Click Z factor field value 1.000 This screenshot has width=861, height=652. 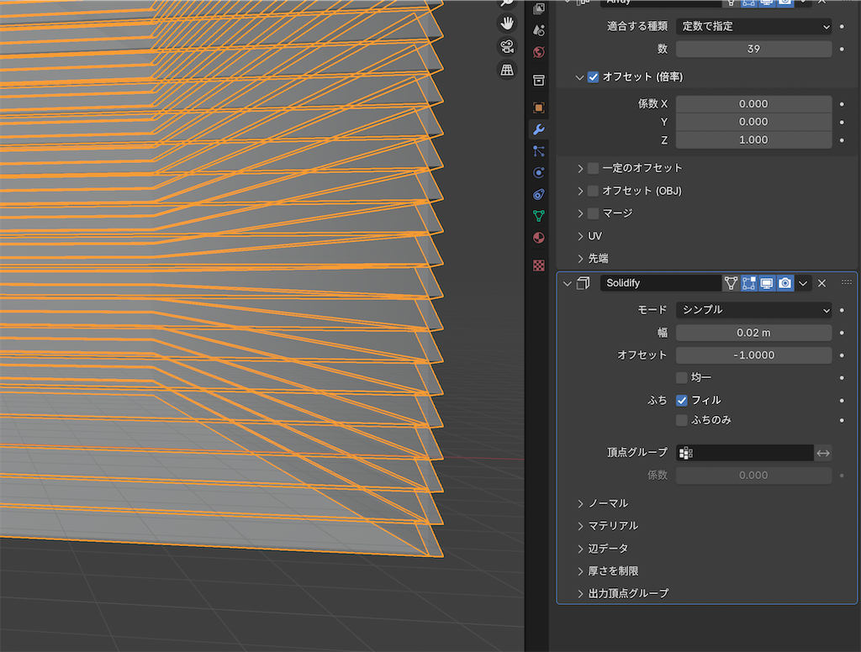click(753, 140)
